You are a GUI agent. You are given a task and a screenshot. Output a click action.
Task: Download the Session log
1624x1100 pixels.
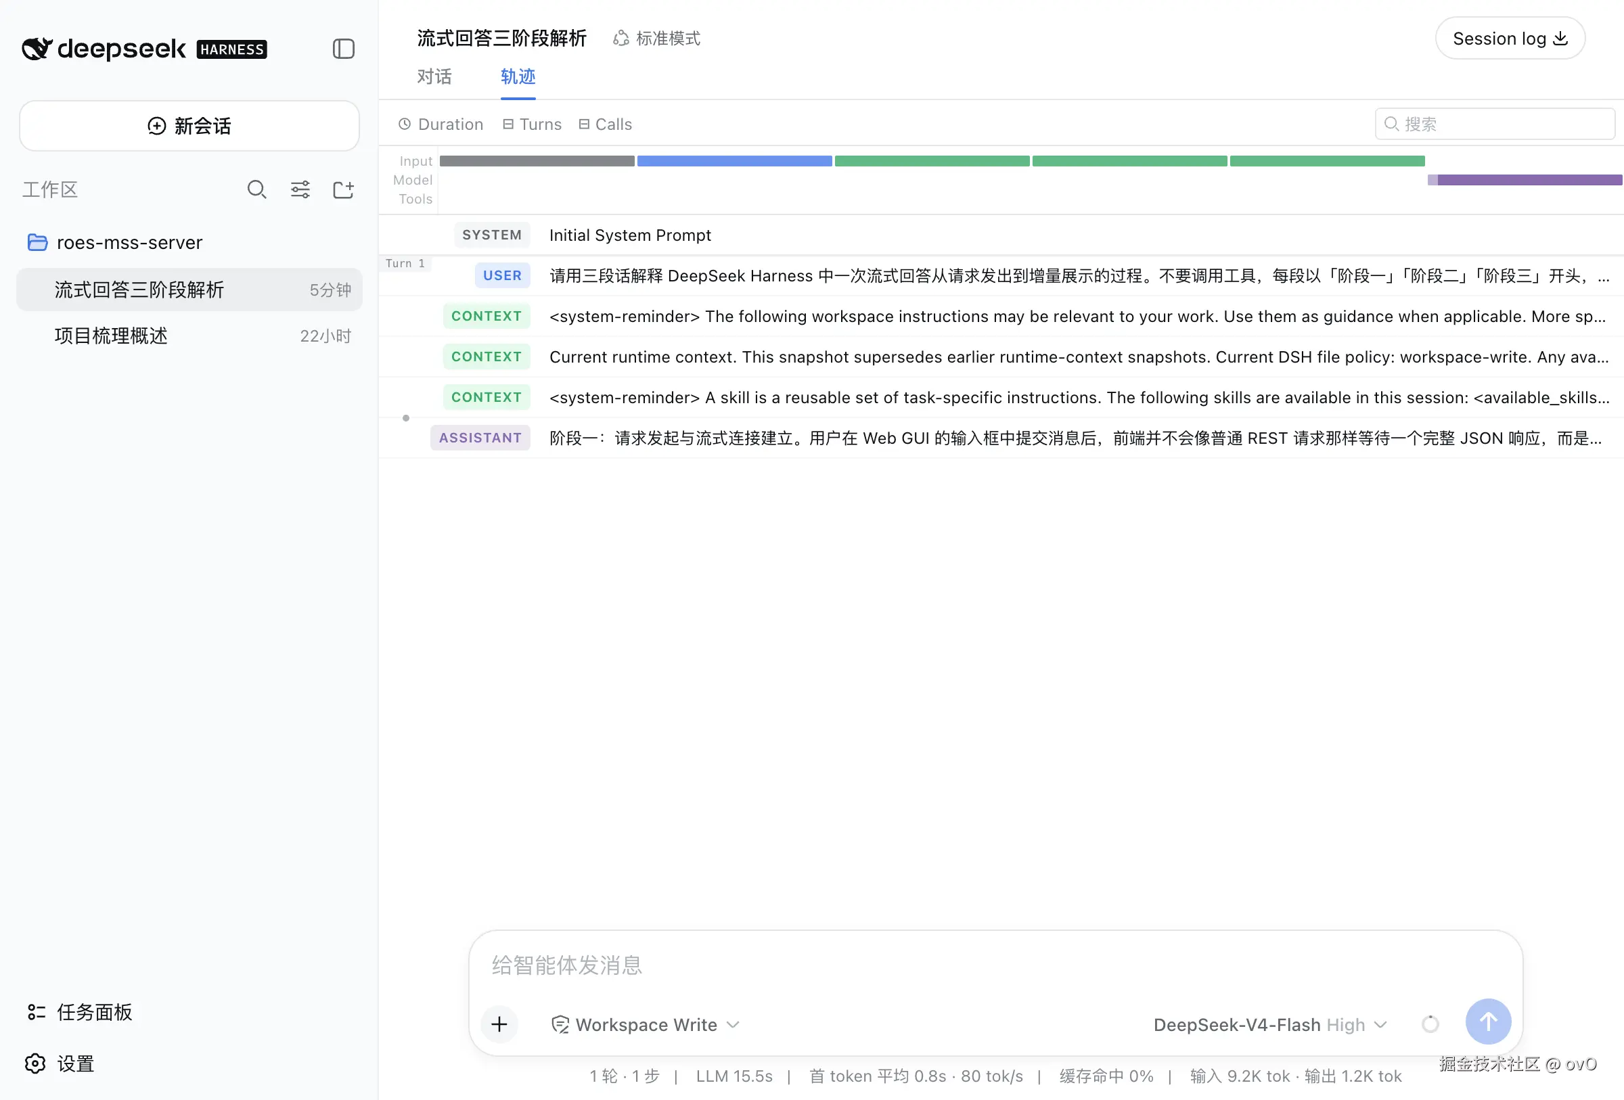click(x=1510, y=39)
